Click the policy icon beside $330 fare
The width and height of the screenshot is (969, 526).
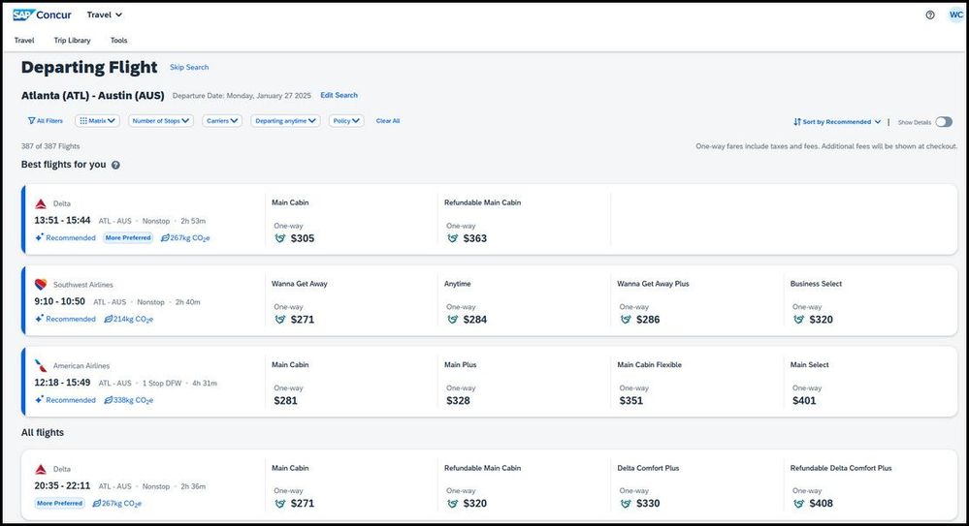pos(626,503)
